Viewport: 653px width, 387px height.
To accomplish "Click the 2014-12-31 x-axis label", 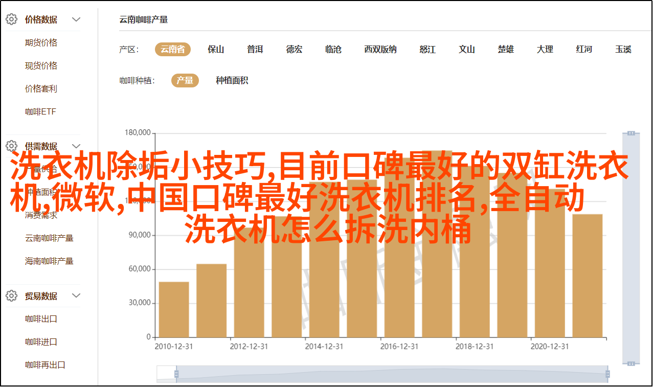I will [x=324, y=346].
